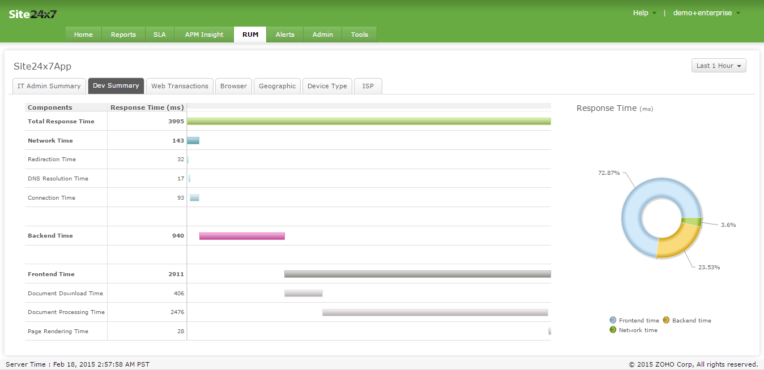The height and width of the screenshot is (370, 764).
Task: Click the Site24x7 logo
Action: (x=33, y=14)
